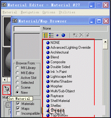The image size is (111, 118).
Task: Toggle the Maps checkbox
Action: (x=18, y=108)
